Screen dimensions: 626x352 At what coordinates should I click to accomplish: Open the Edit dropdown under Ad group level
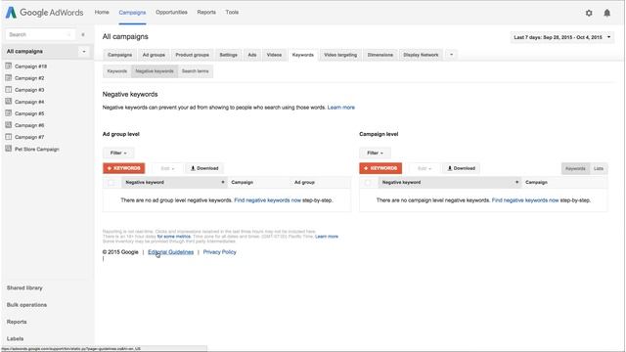click(x=167, y=168)
